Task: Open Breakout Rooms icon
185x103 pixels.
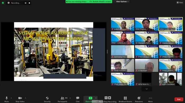Action: point(125,98)
